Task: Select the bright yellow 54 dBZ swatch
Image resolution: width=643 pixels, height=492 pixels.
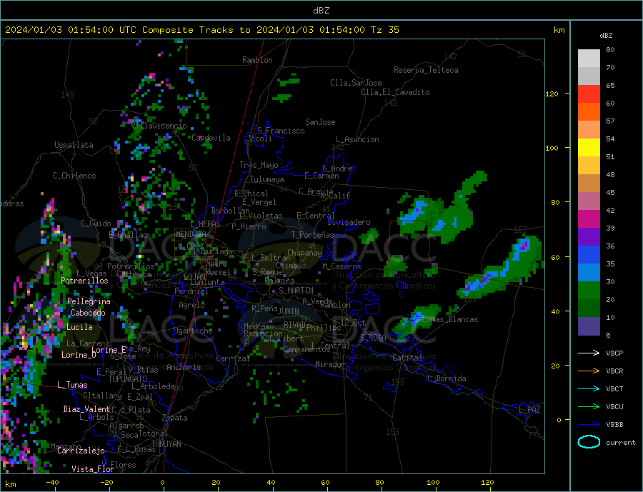Action: [x=589, y=148]
